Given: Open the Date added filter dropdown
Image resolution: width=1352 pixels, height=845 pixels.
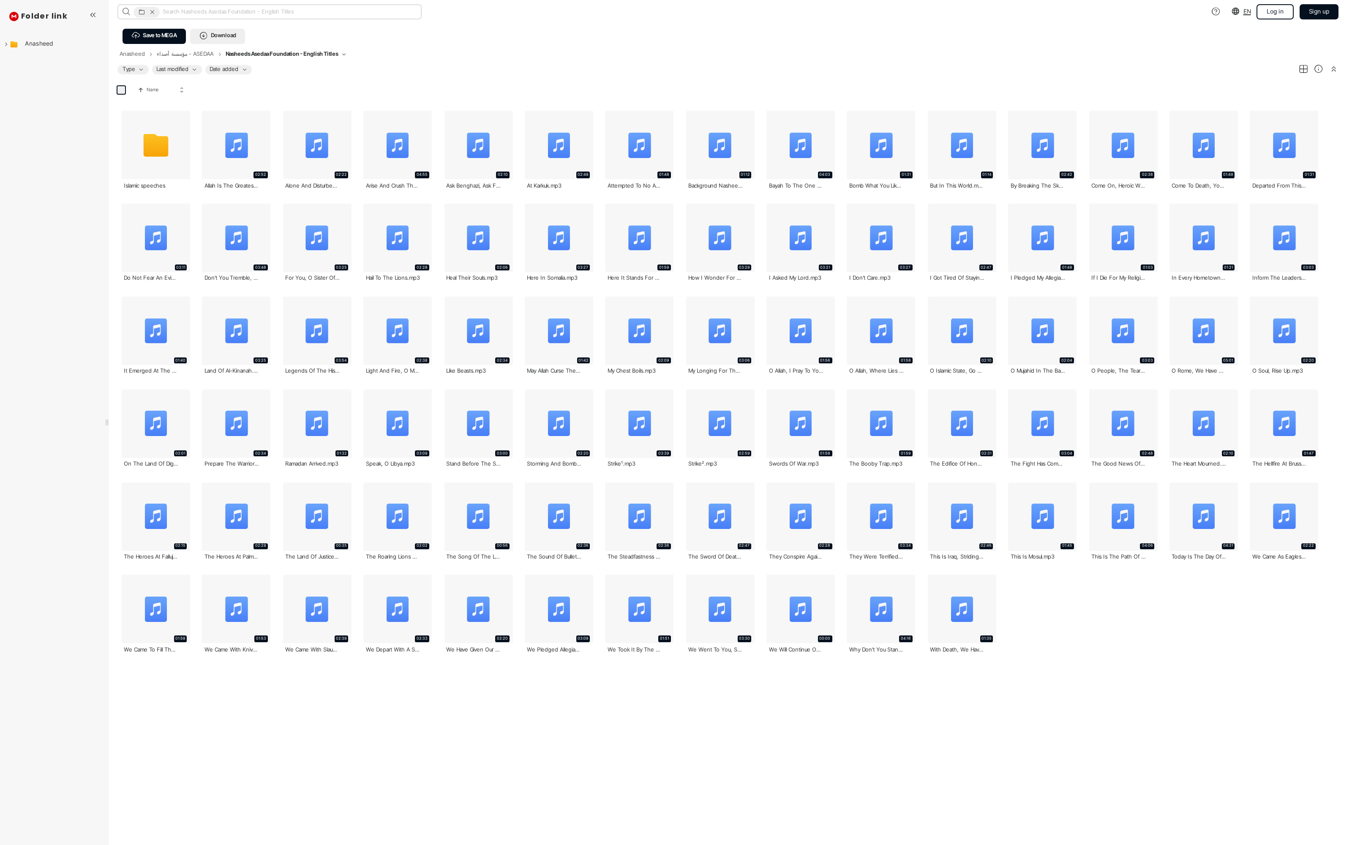Looking at the screenshot, I should (x=228, y=69).
